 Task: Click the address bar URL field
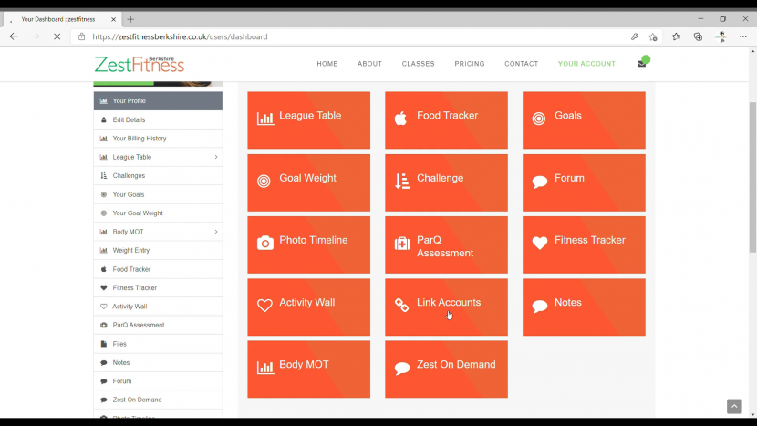(358, 36)
